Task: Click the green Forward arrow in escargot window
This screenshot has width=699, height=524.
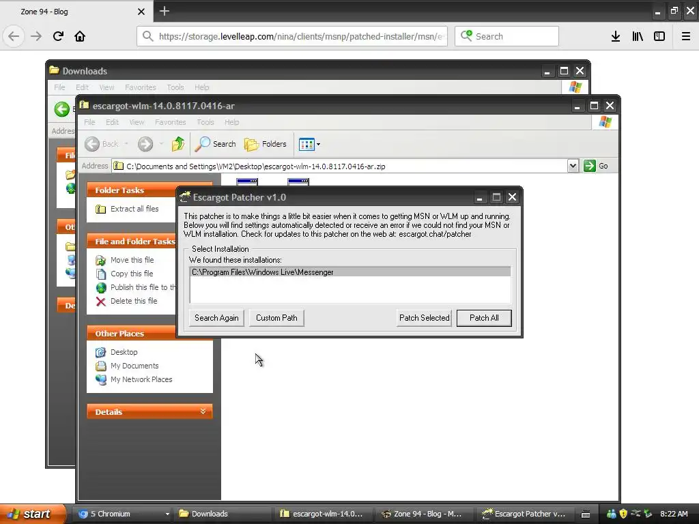Action: tap(145, 144)
